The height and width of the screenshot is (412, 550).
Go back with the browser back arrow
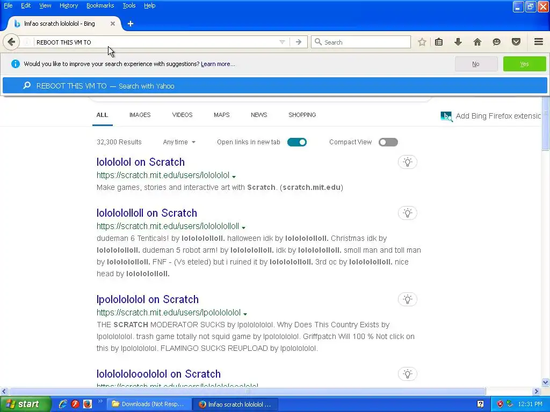[x=11, y=42]
